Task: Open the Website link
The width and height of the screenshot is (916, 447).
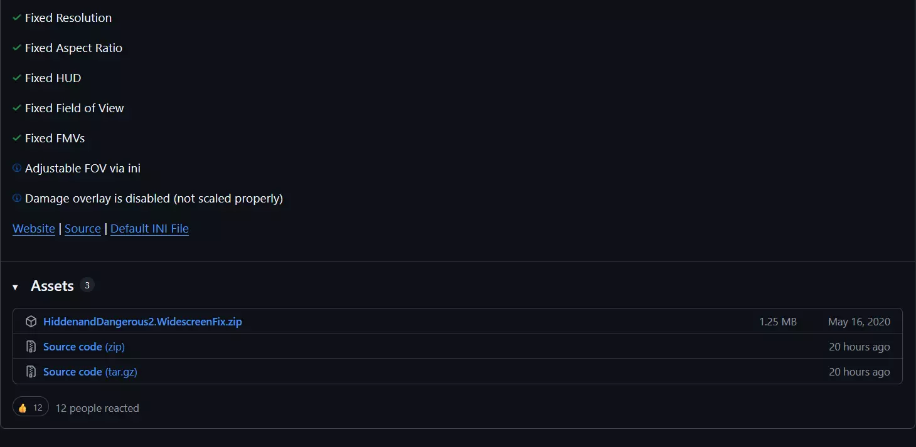Action: tap(34, 229)
